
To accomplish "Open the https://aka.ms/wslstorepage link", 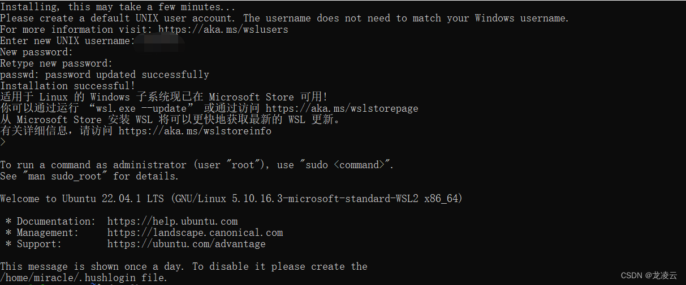I will coord(342,108).
